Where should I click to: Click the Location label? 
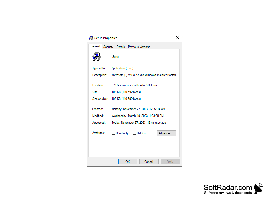click(98, 85)
